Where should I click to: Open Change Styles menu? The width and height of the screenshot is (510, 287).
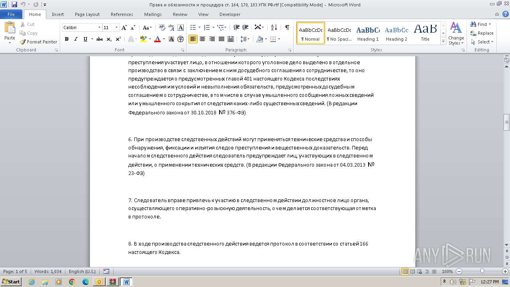coord(456,34)
